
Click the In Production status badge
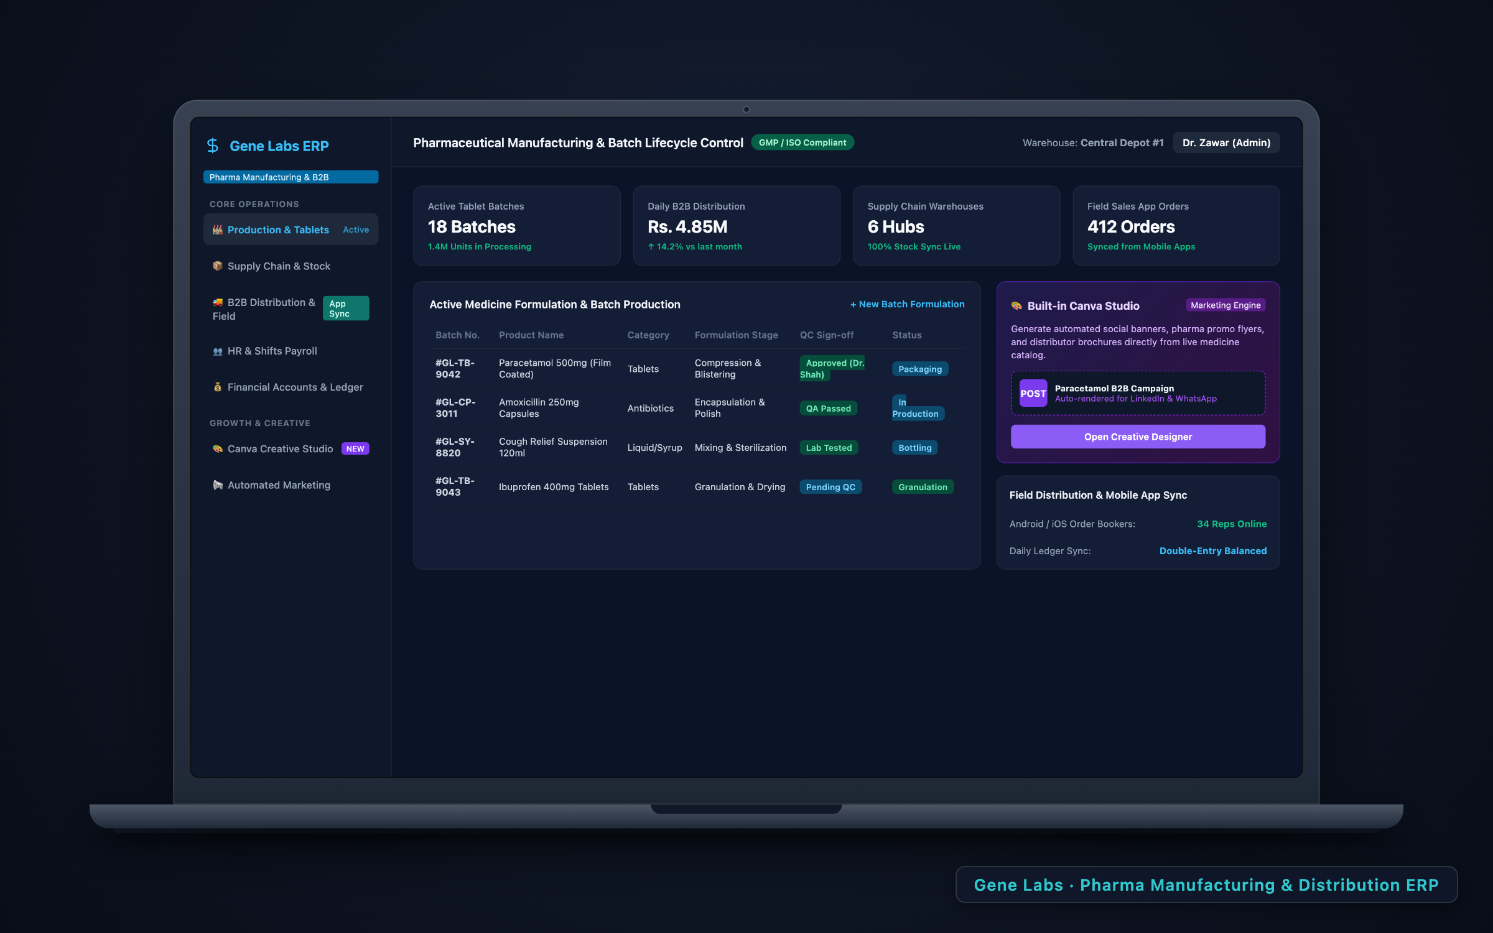click(x=918, y=408)
